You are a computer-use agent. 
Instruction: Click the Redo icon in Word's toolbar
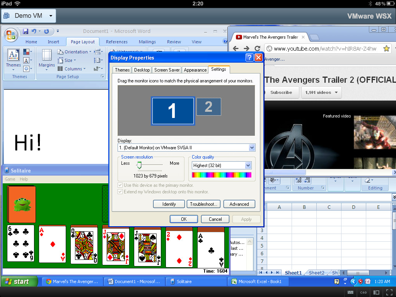46,31
